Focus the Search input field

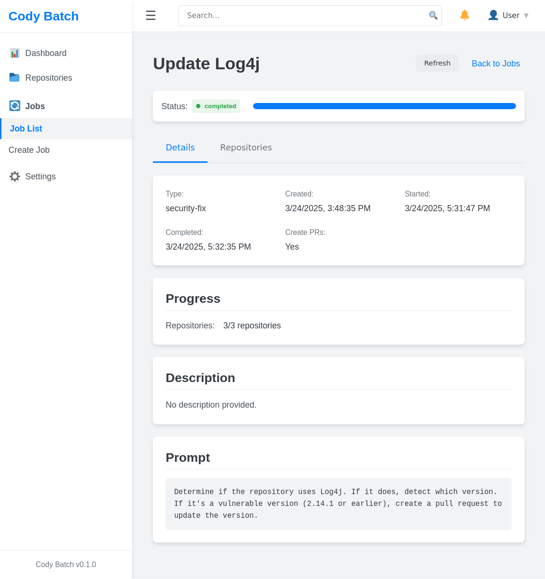tap(304, 16)
